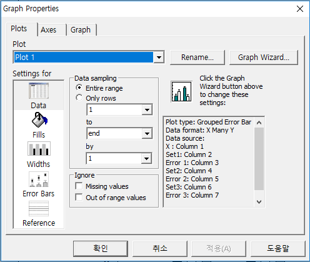The height and width of the screenshot is (262, 310).
Task: Click 'X : Column 1' entry
Action: [x=184, y=146]
